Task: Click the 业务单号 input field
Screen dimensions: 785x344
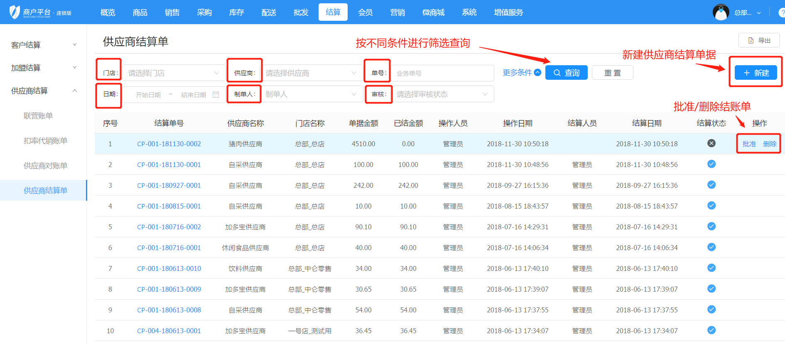Action: [x=442, y=73]
